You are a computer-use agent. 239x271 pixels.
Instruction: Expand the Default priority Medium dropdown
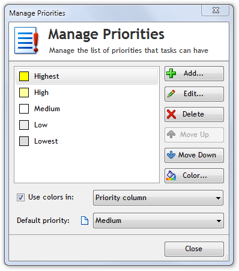(158, 221)
